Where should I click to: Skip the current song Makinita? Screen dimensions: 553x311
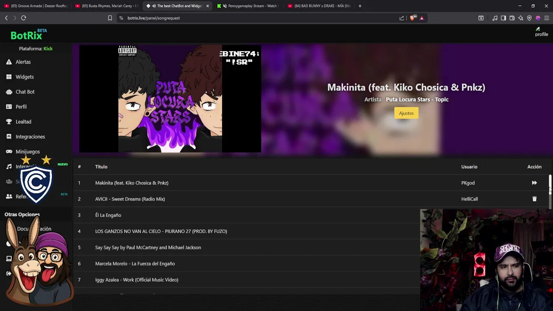tap(534, 183)
